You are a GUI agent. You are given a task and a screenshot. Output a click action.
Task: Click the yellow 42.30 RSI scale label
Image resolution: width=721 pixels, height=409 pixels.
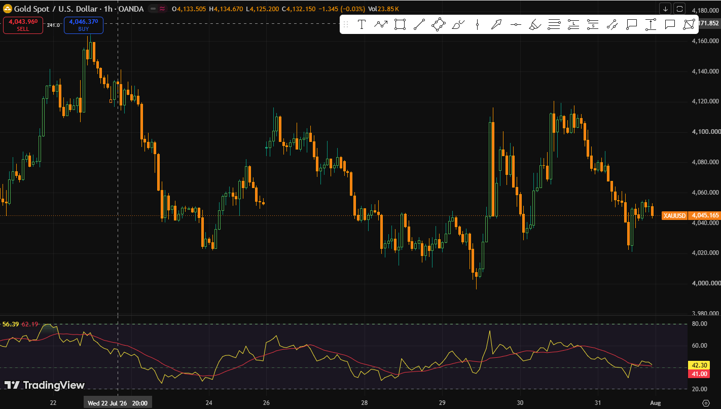click(699, 365)
